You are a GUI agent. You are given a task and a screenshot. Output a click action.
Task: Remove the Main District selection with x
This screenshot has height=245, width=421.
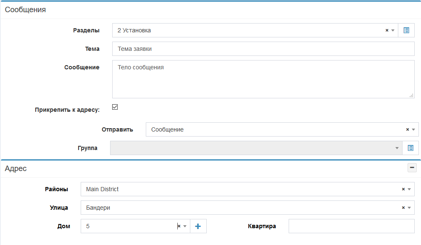[x=403, y=189]
